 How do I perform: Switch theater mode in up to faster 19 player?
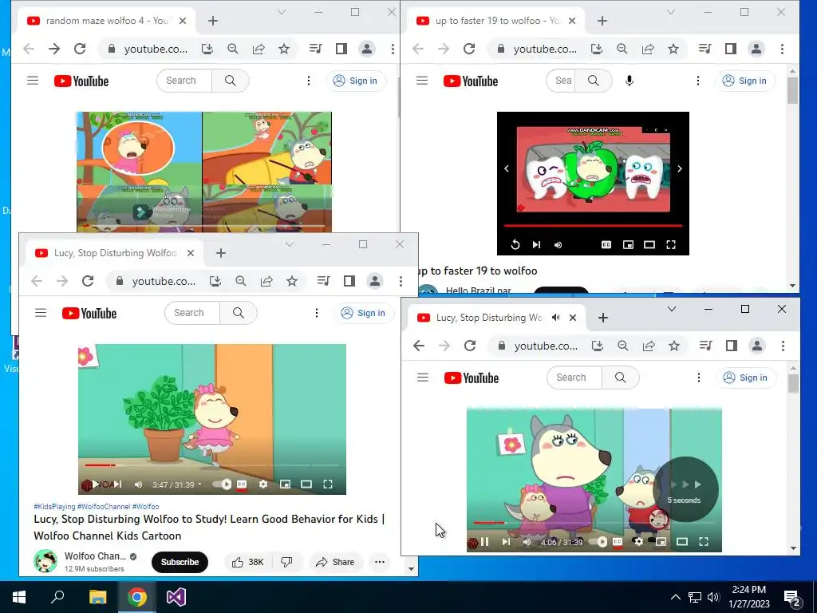(649, 244)
